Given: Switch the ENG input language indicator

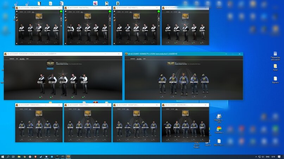Looking at the screenshot, I should click(267, 157).
